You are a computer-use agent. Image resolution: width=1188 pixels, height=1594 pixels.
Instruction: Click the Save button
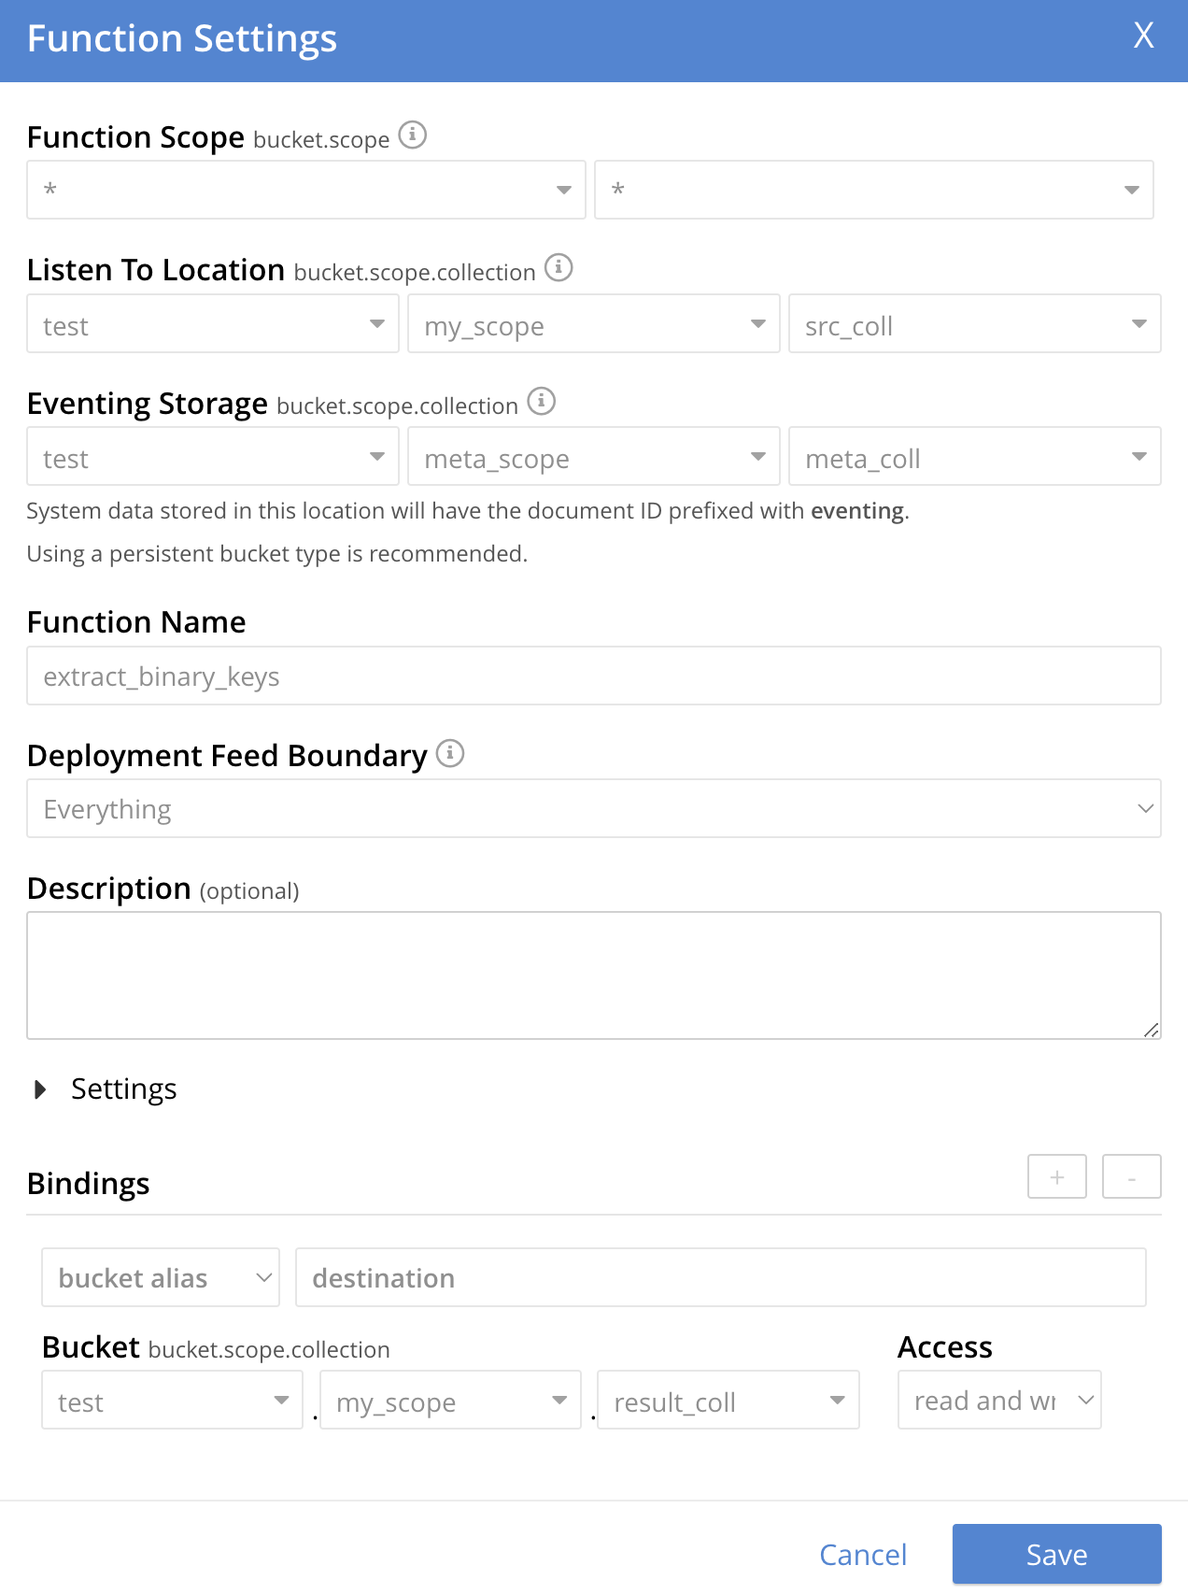point(1057,1554)
